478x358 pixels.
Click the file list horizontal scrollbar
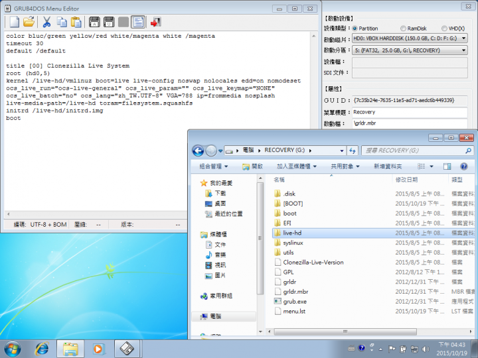[345, 331]
